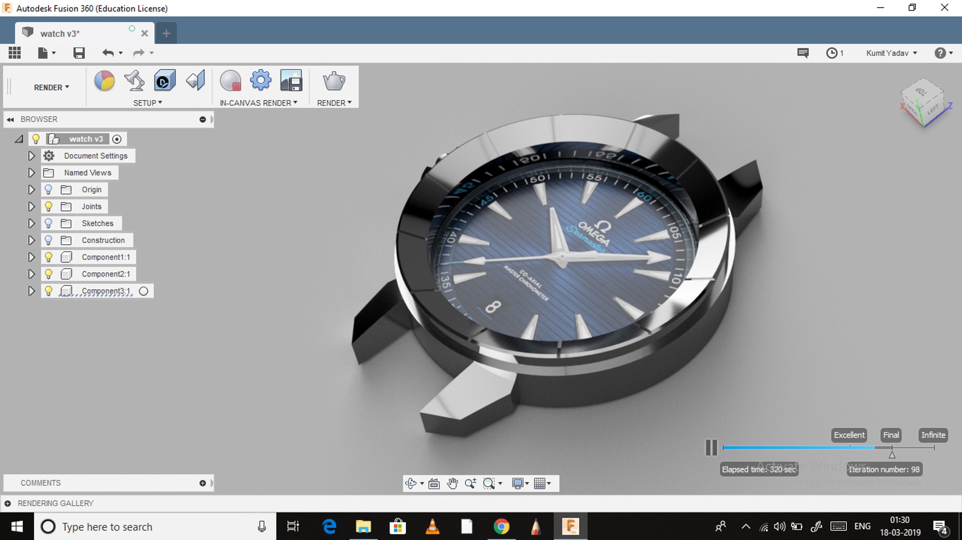Expand the RENDERING GALLERY panel
The height and width of the screenshot is (540, 962).
(x=8, y=503)
